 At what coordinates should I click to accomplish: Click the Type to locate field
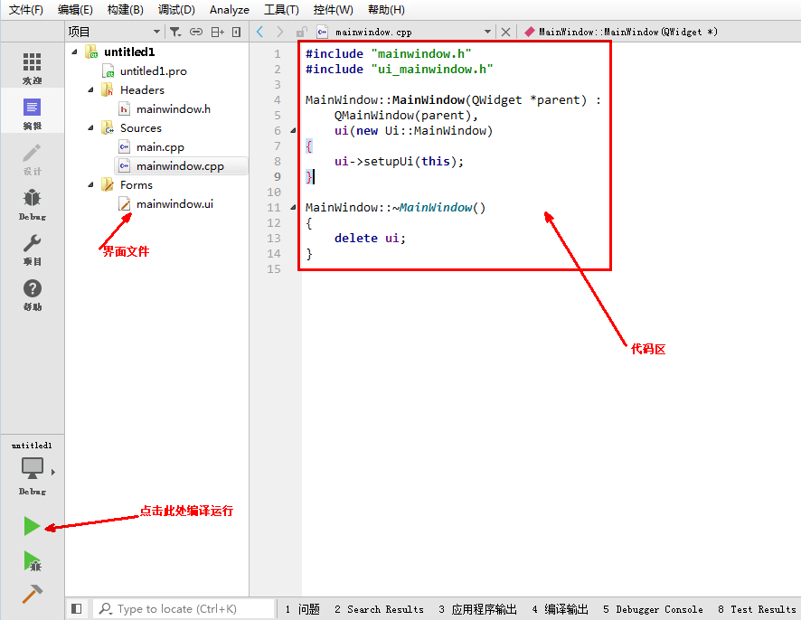pyautogui.click(x=184, y=609)
